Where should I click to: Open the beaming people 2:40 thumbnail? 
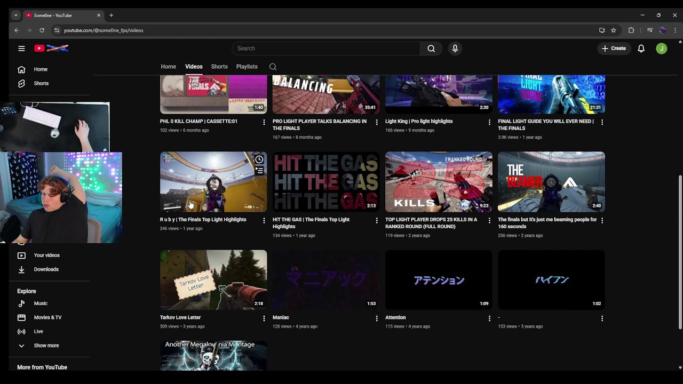pos(551,182)
